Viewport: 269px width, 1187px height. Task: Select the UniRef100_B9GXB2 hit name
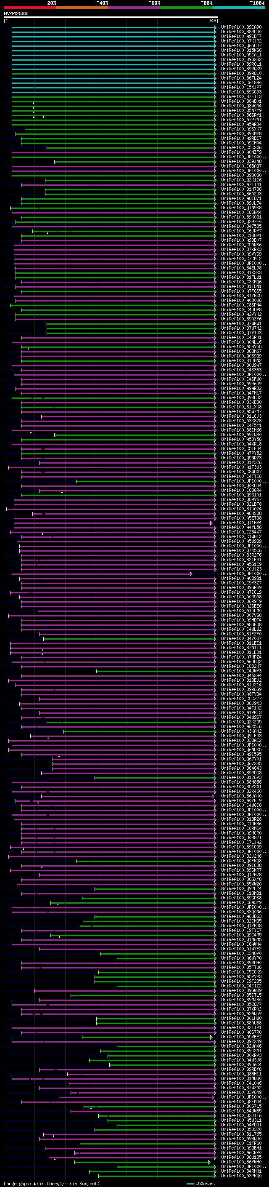241,59
